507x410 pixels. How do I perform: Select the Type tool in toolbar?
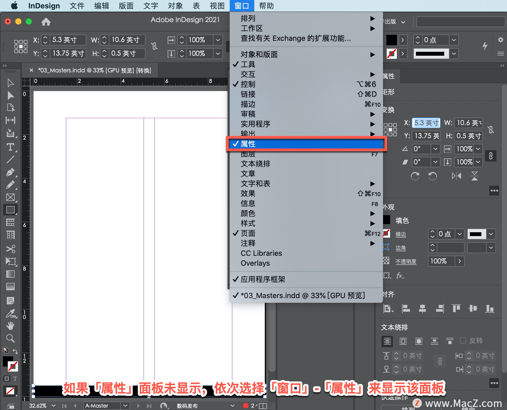[x=10, y=147]
